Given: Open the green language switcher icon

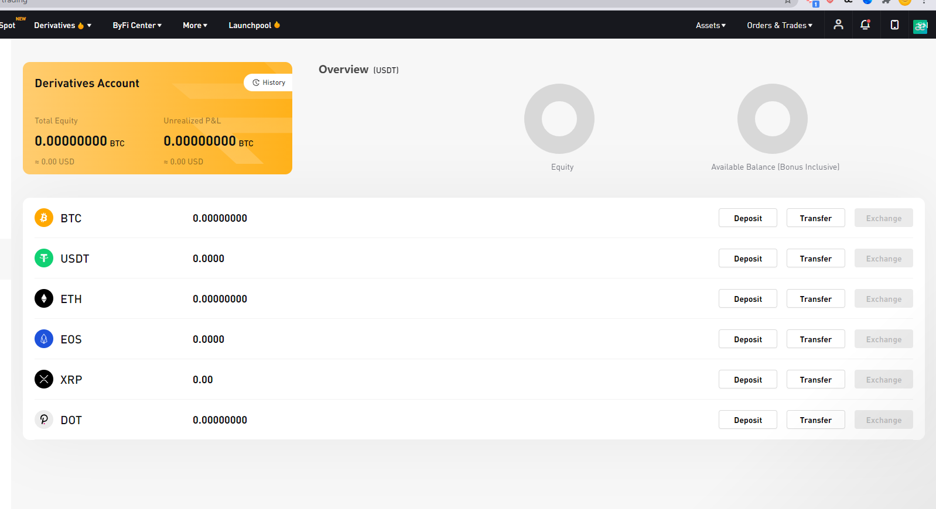Looking at the screenshot, I should coord(920,26).
